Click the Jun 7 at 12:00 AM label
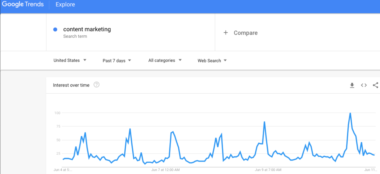380x174 pixels. coord(165,170)
